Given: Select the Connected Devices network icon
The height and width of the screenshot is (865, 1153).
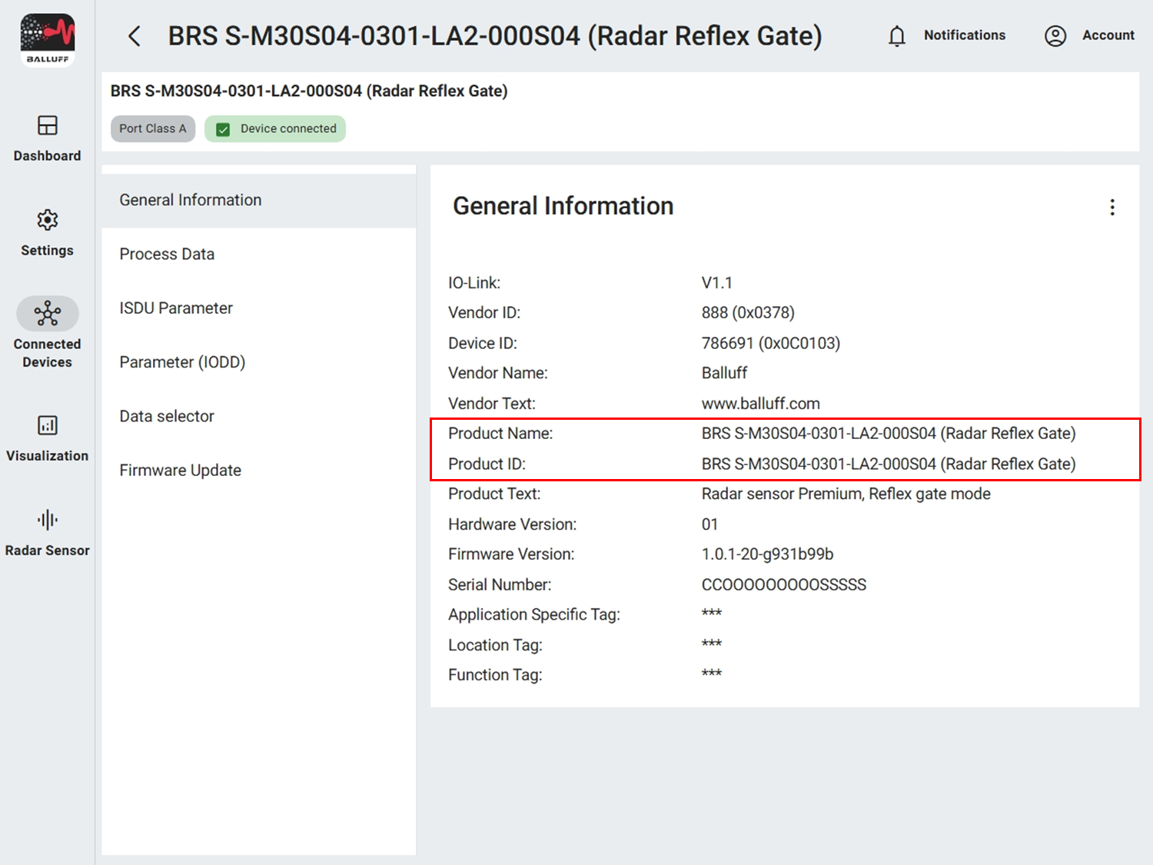Looking at the screenshot, I should [x=48, y=314].
